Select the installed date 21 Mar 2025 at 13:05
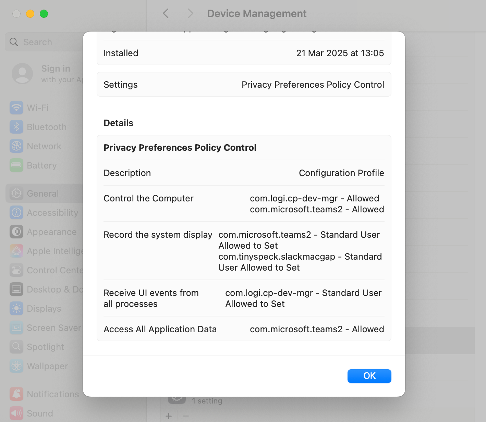486x422 pixels. 340,53
